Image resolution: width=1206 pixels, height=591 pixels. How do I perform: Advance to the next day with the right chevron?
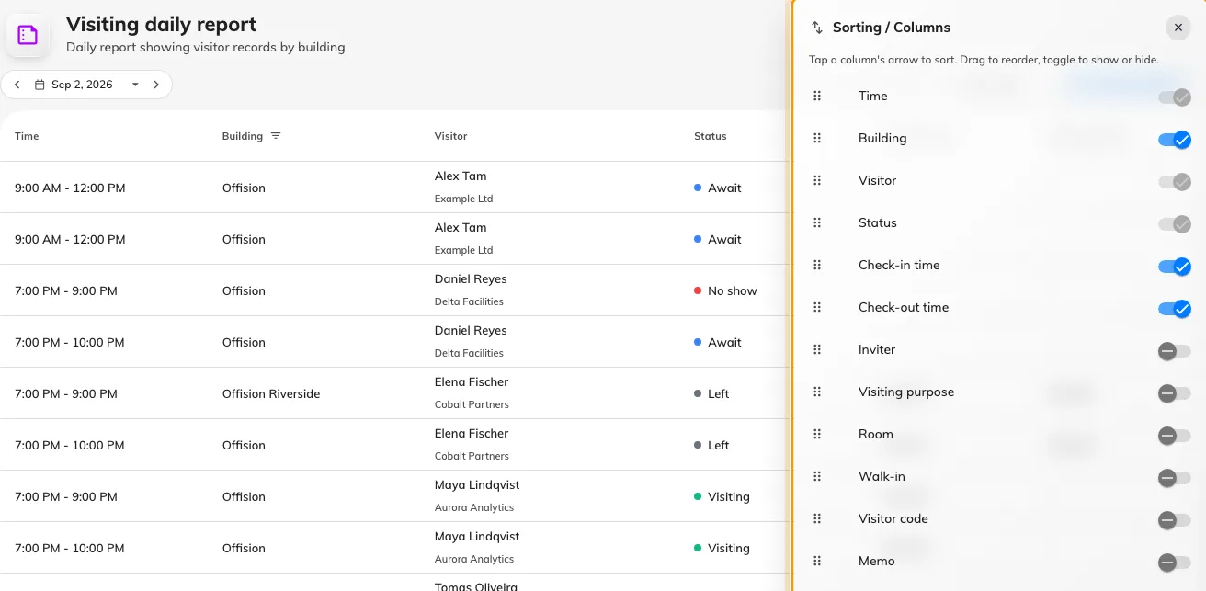click(x=156, y=85)
